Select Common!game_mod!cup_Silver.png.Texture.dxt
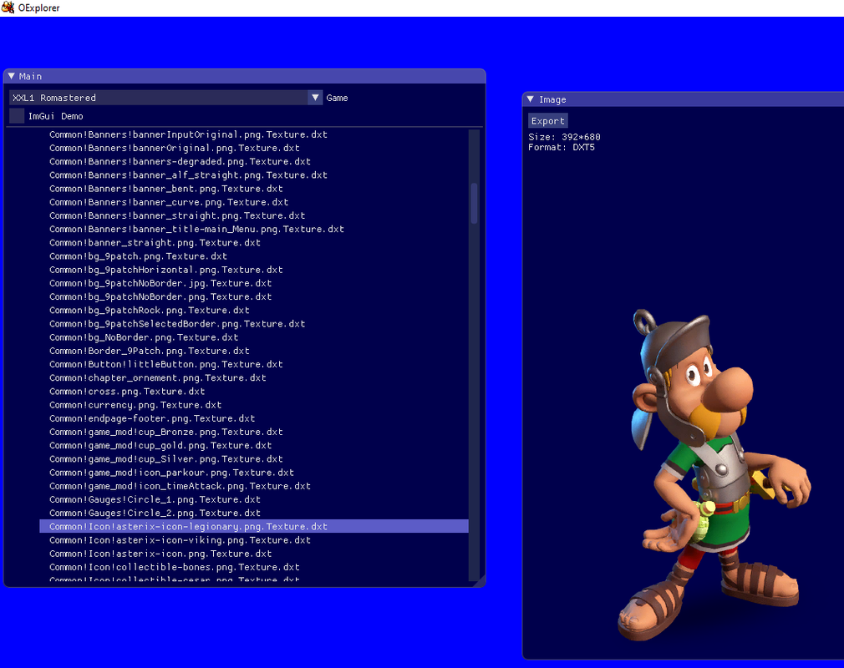The height and width of the screenshot is (668, 844). point(253,458)
